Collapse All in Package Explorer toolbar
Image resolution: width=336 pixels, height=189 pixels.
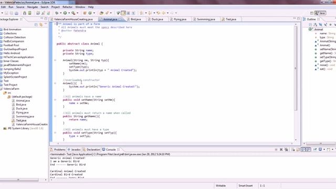pyautogui.click(x=36, y=25)
